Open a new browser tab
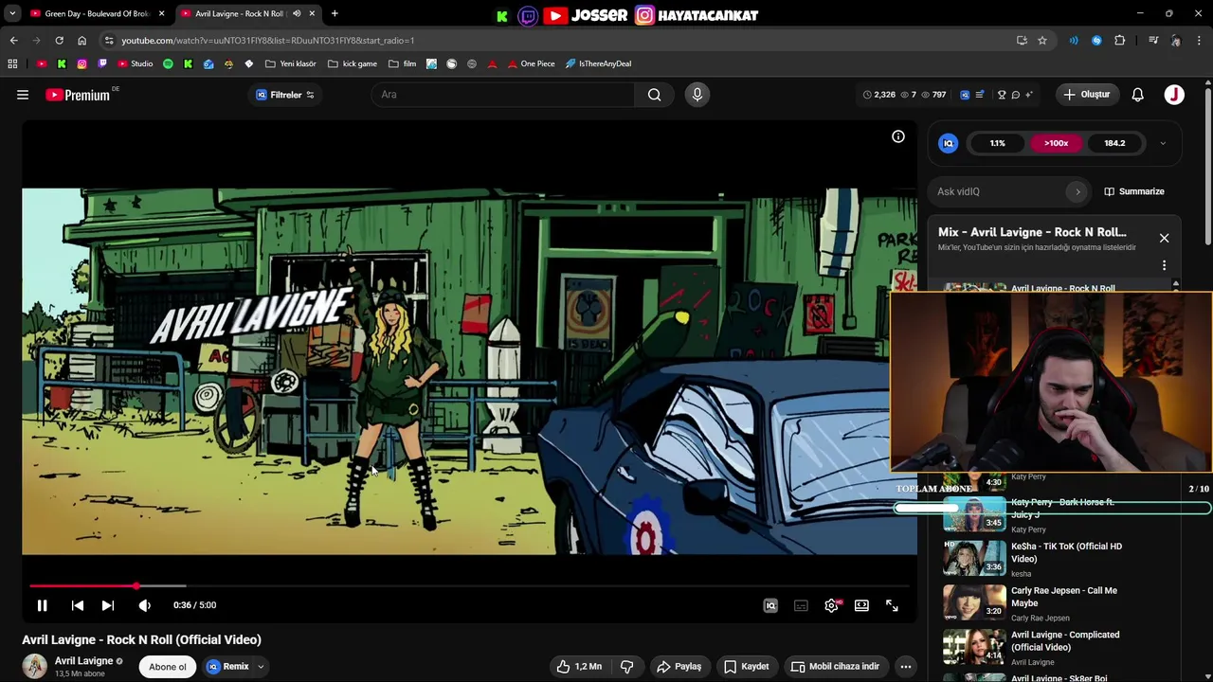 (335, 13)
